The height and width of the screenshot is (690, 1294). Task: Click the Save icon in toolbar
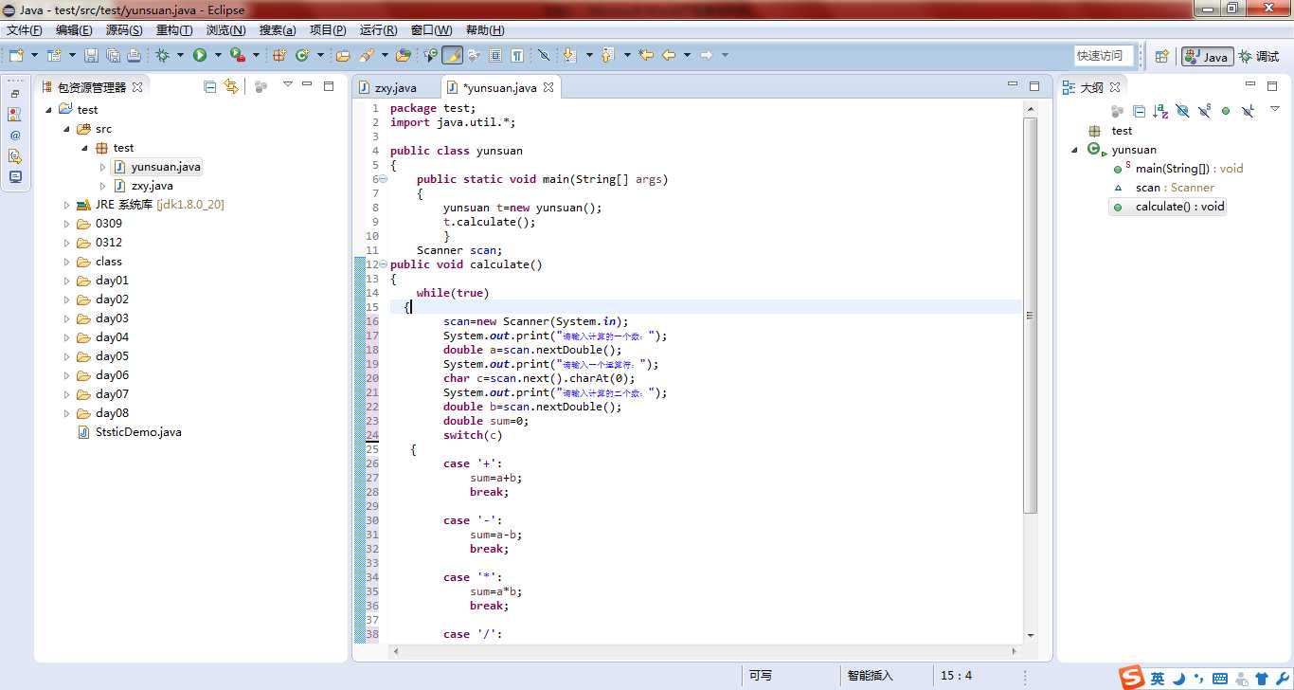pyautogui.click(x=91, y=55)
